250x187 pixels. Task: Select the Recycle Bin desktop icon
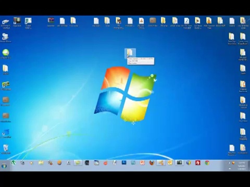point(5,149)
